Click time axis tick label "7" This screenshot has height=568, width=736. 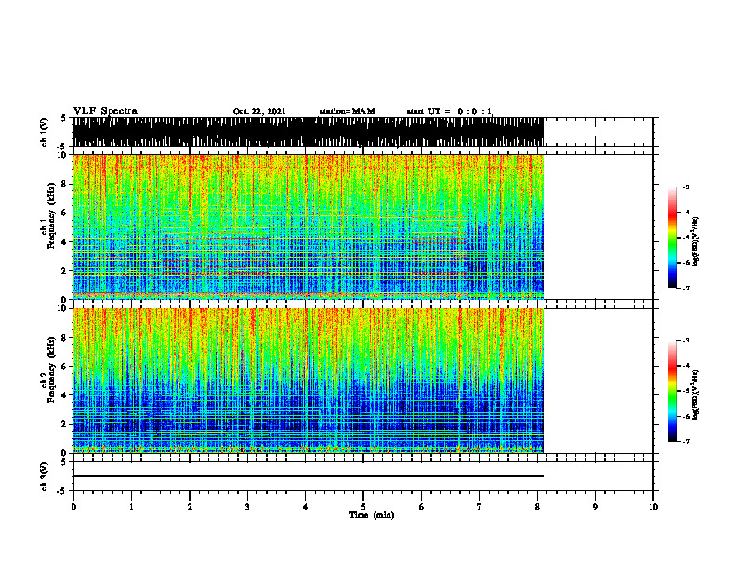tap(480, 507)
